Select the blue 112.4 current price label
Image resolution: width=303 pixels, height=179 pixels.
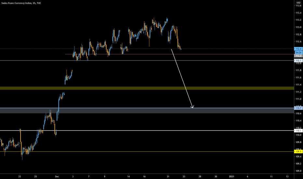[x=298, y=49]
